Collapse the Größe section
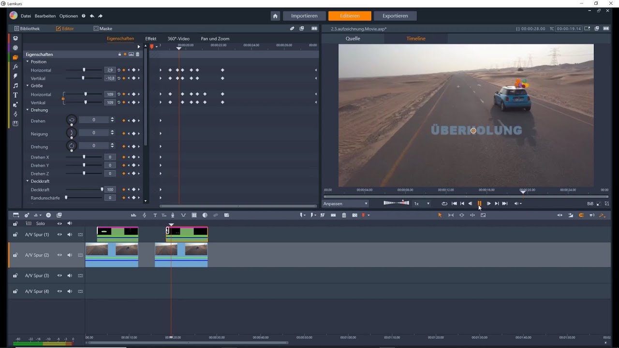619x348 pixels. coord(28,86)
